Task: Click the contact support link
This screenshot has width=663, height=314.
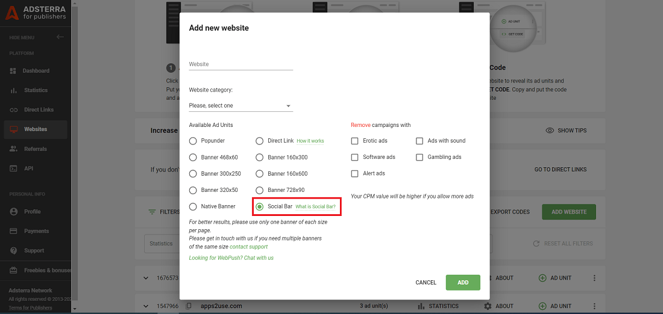Action: coord(248,247)
